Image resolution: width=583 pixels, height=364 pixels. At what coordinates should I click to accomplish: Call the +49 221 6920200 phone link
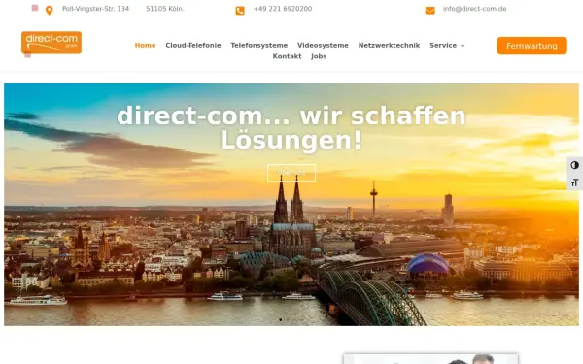283,9
